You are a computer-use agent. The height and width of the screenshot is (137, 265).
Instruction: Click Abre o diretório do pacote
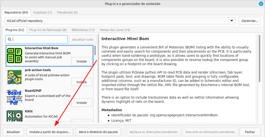pyautogui.click(x=99, y=132)
